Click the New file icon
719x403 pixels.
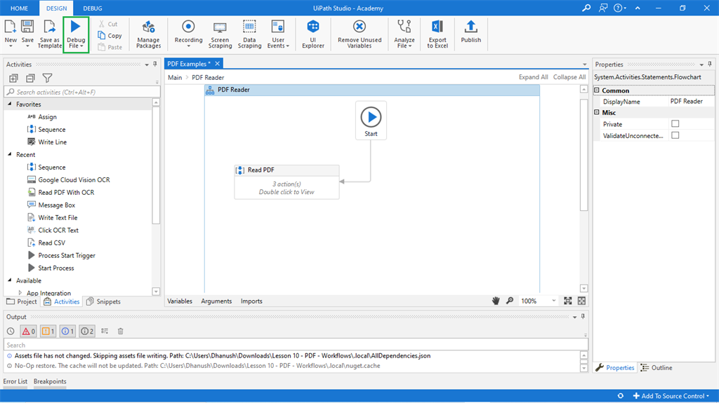(10, 27)
